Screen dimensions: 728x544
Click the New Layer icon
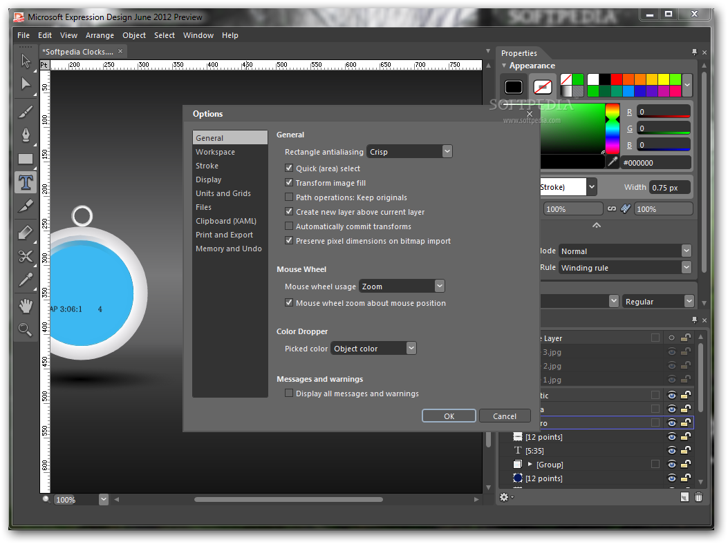684,497
